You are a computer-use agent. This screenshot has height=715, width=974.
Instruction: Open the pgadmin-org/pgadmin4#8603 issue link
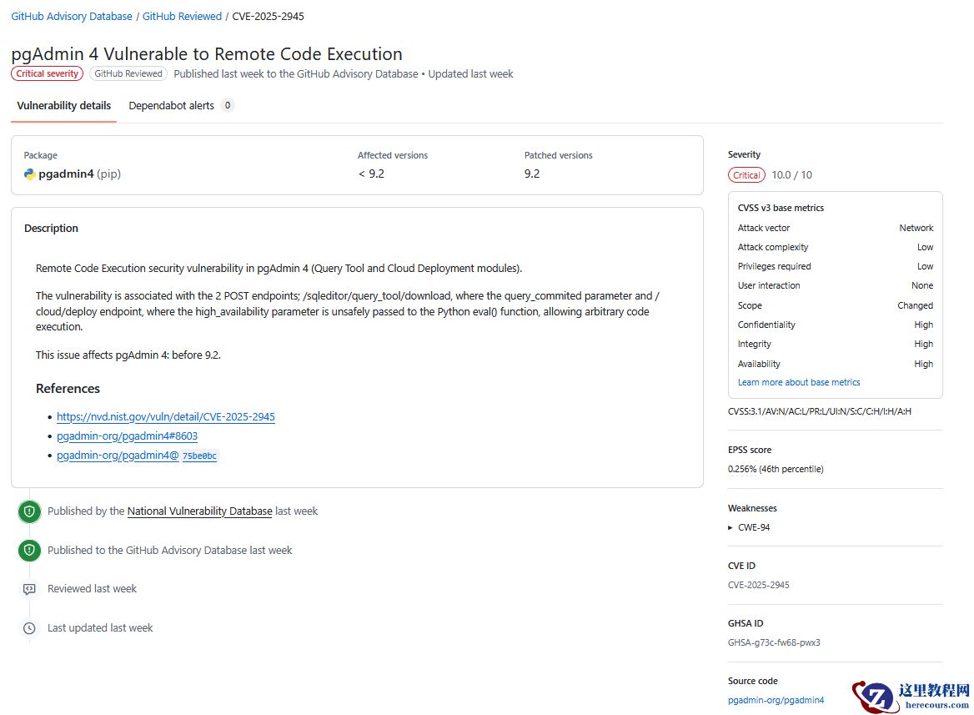127,436
